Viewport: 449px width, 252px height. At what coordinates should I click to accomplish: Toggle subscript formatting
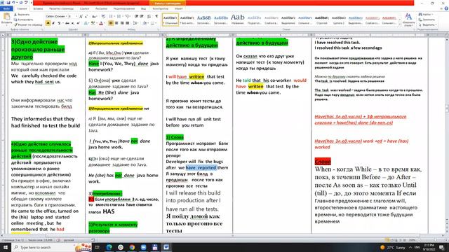(73, 23)
